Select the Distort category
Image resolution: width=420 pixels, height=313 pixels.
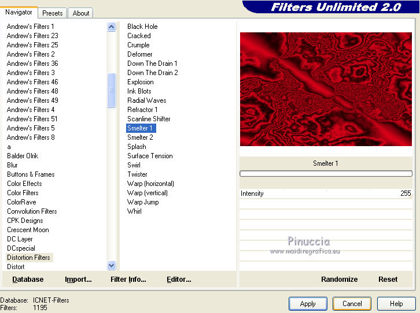[x=16, y=266]
